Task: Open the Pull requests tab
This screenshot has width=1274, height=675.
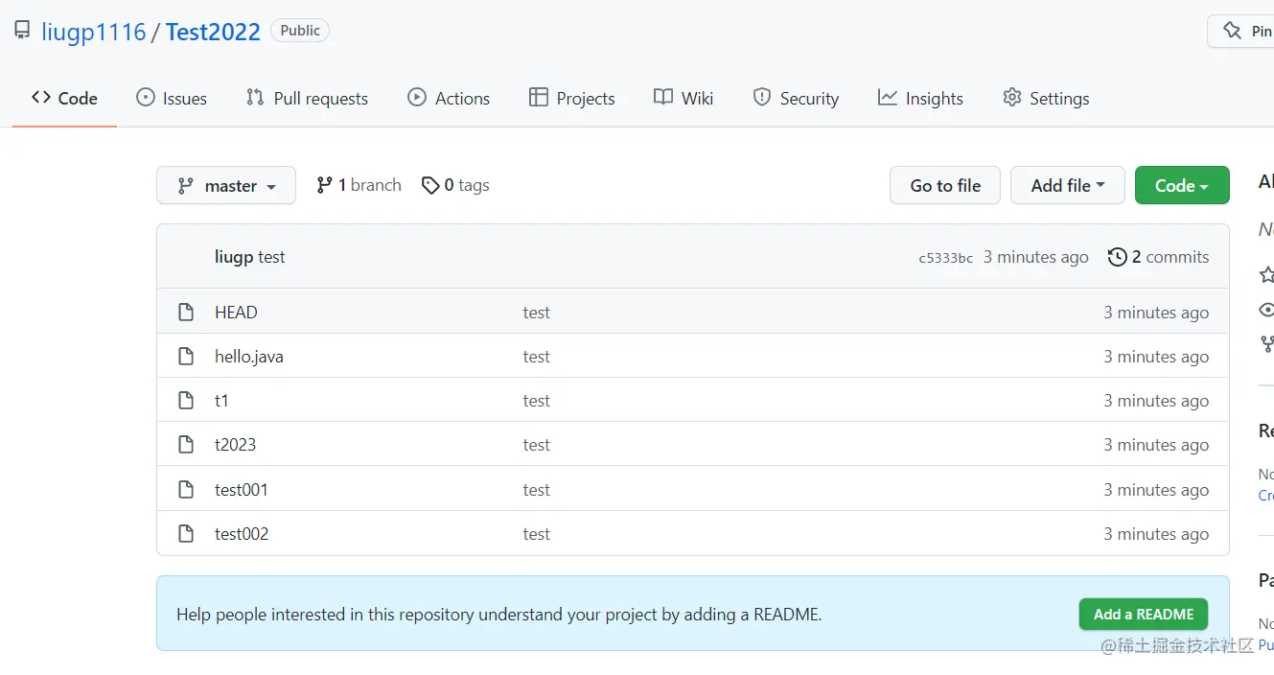Action: click(307, 98)
